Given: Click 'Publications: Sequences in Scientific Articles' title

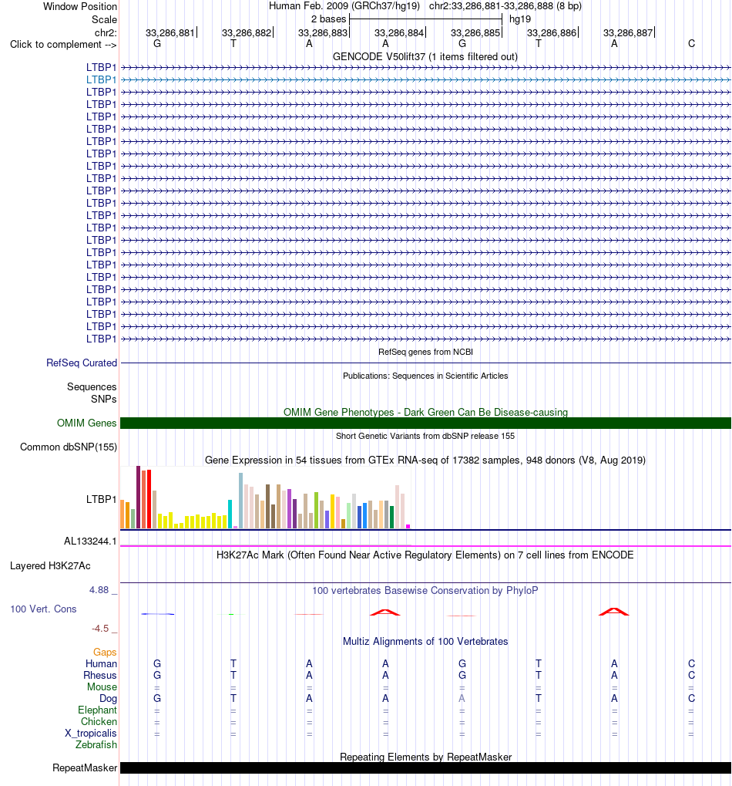Looking at the screenshot, I should pyautogui.click(x=425, y=376).
